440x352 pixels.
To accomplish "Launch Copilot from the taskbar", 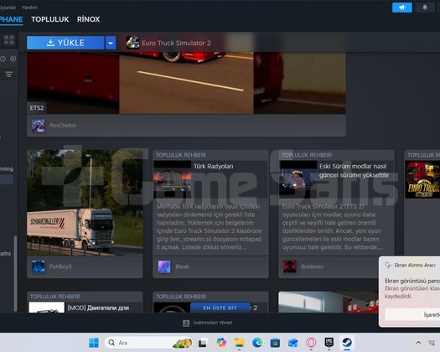I will click(221, 343).
